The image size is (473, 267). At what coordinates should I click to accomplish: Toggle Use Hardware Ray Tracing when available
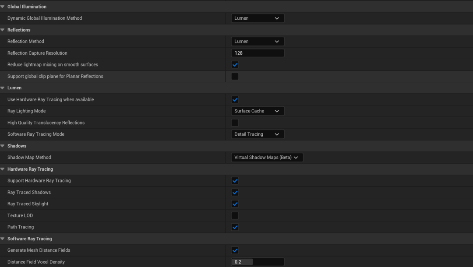(x=235, y=99)
